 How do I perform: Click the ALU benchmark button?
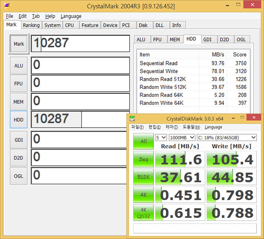click(x=18, y=66)
